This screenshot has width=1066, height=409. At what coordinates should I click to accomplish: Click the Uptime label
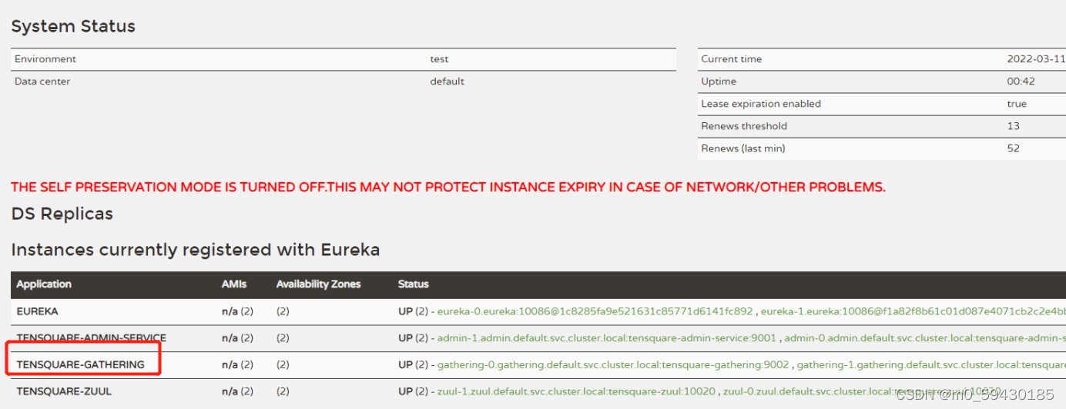point(719,81)
